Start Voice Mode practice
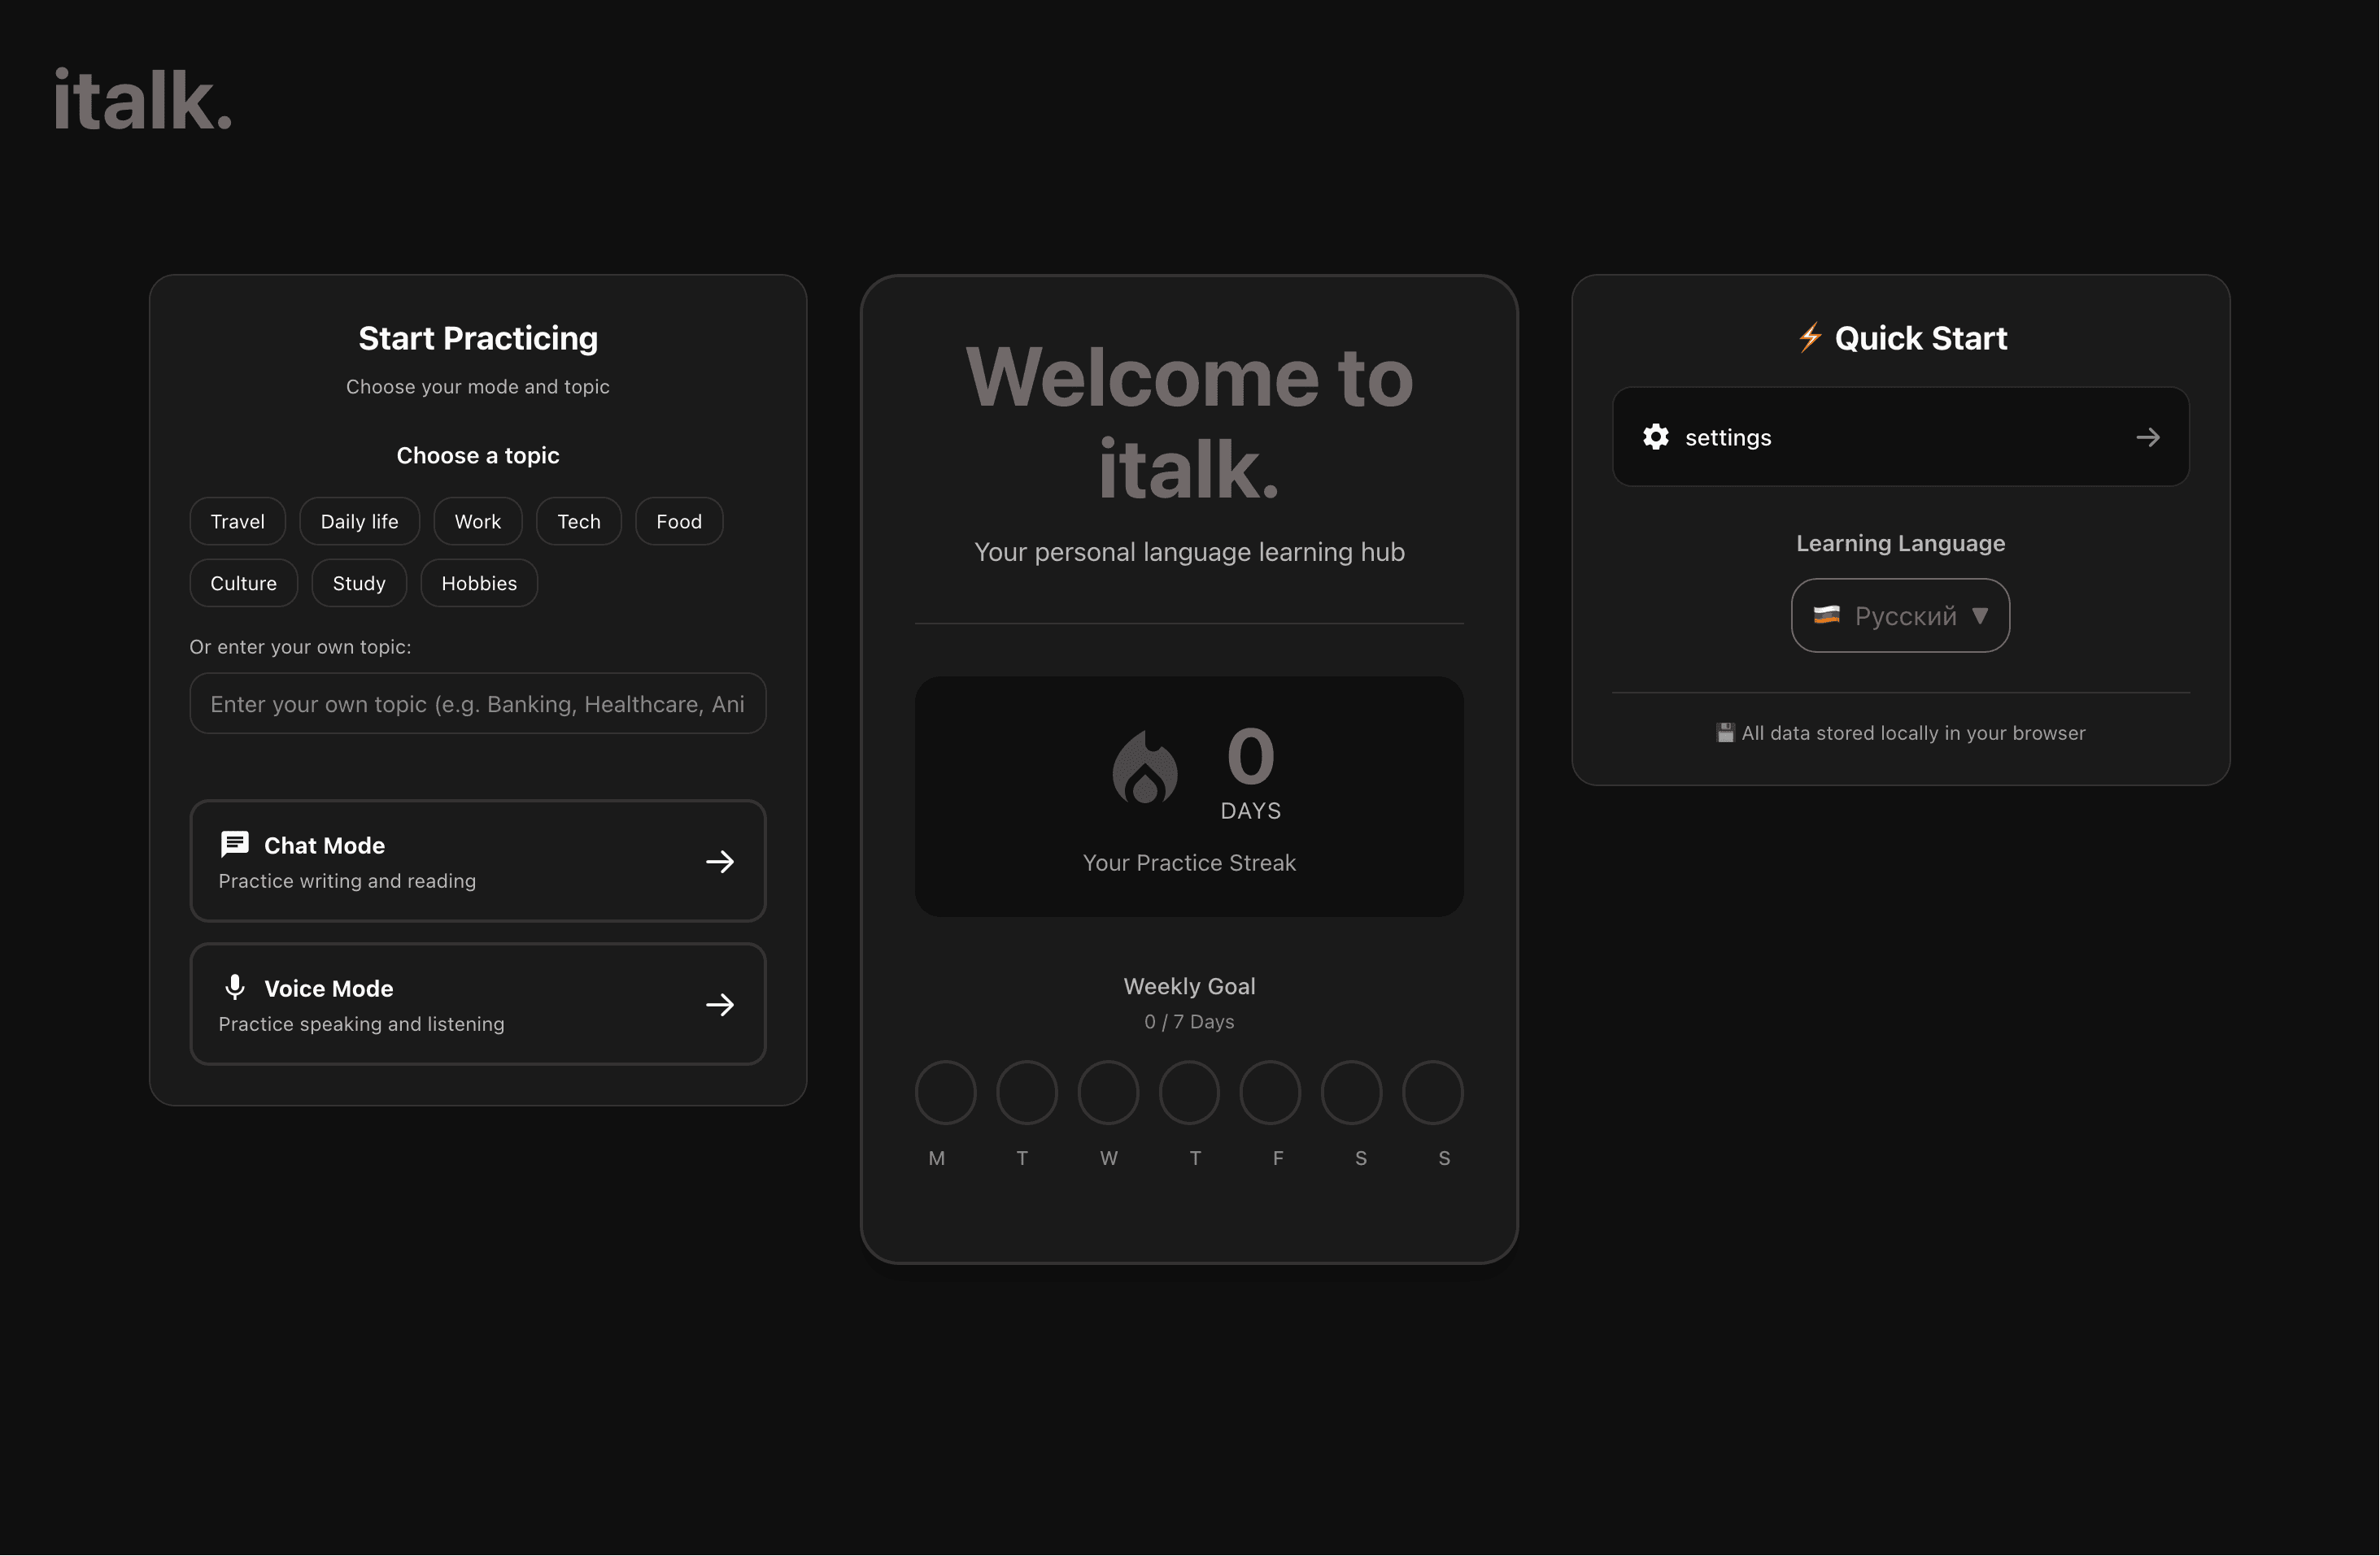This screenshot has width=2380, height=1556. coord(478,1004)
